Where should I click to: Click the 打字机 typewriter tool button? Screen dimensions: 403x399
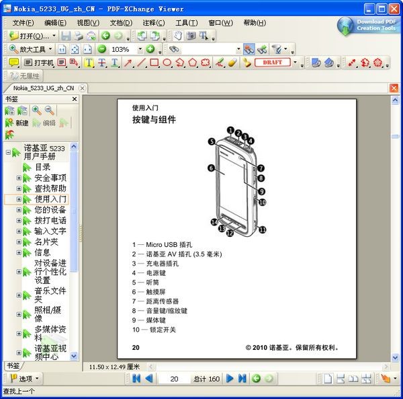38,63
